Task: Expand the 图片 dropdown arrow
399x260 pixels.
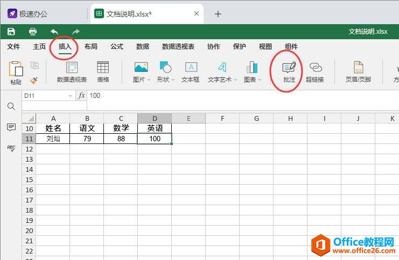Action: [x=149, y=80]
